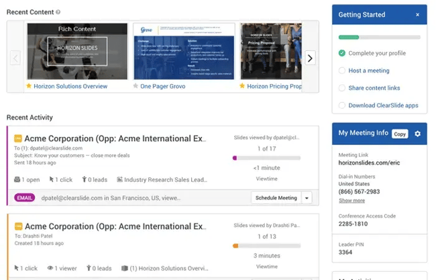Check the Host a meeting circle
Image resolution: width=436 pixels, height=280 pixels.
342,71
